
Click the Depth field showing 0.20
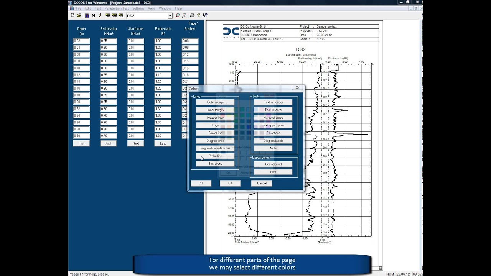tap(81, 102)
